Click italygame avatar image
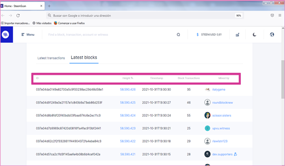The width and height of the screenshot is (285, 166). (x=207, y=89)
